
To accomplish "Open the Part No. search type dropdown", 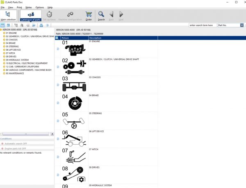I will (x=242, y=25).
